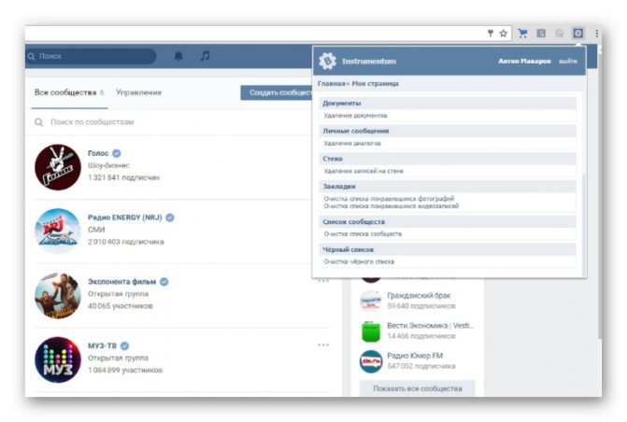Open Гражданский брак community link
This screenshot has width=627, height=422.
[x=419, y=295]
